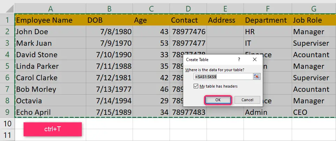Click the DOB header cell
336x141 pixels.
click(109, 20)
